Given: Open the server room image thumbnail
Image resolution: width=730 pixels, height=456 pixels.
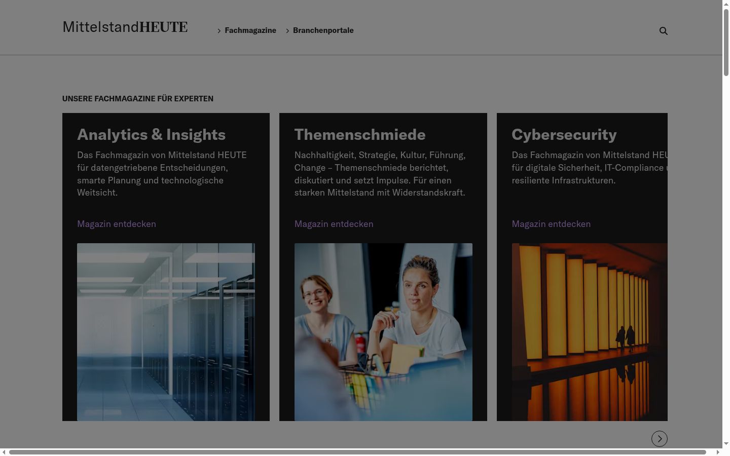Looking at the screenshot, I should pos(166,332).
